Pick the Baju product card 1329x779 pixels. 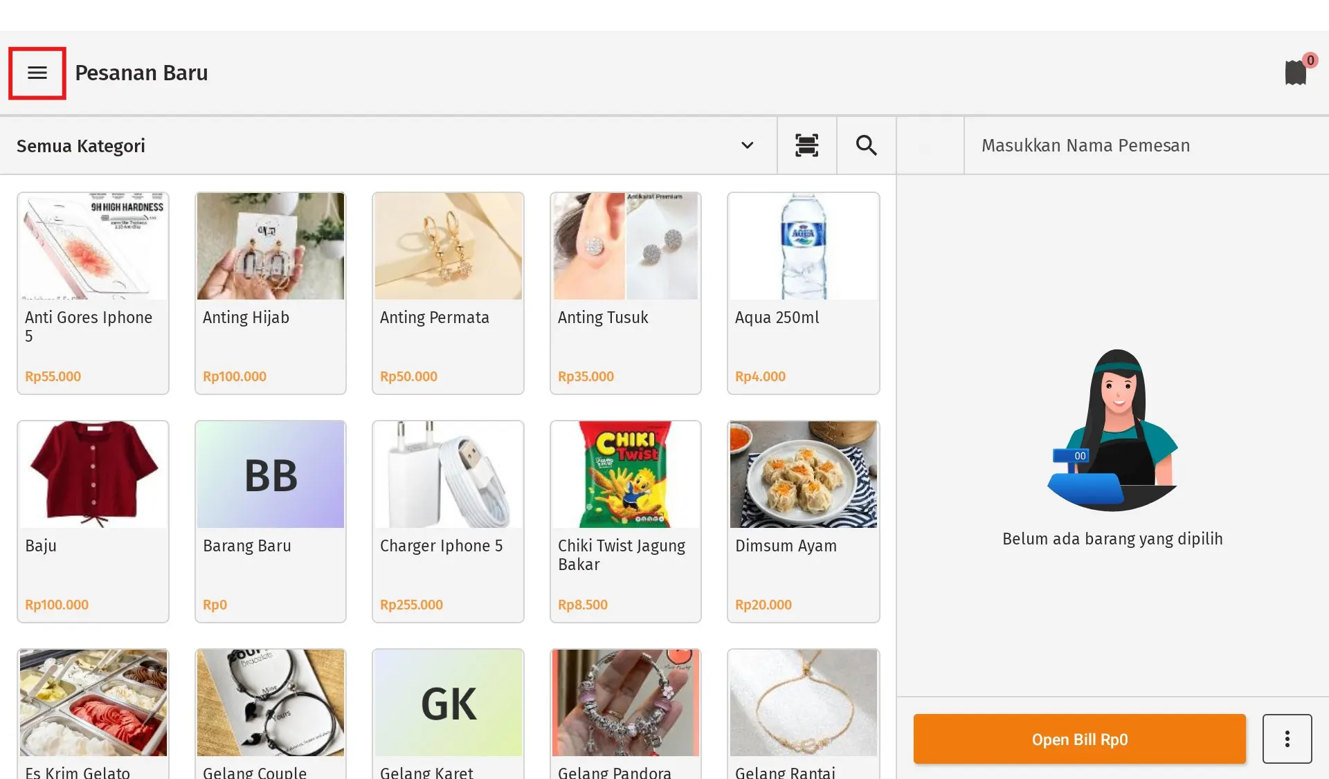(x=93, y=521)
